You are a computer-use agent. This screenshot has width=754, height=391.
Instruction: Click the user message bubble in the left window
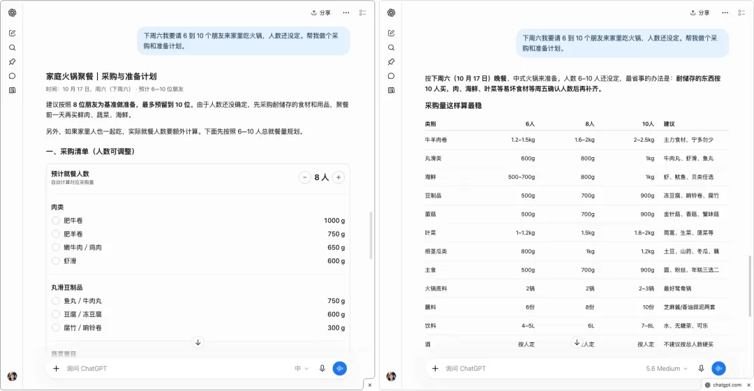pyautogui.click(x=244, y=41)
